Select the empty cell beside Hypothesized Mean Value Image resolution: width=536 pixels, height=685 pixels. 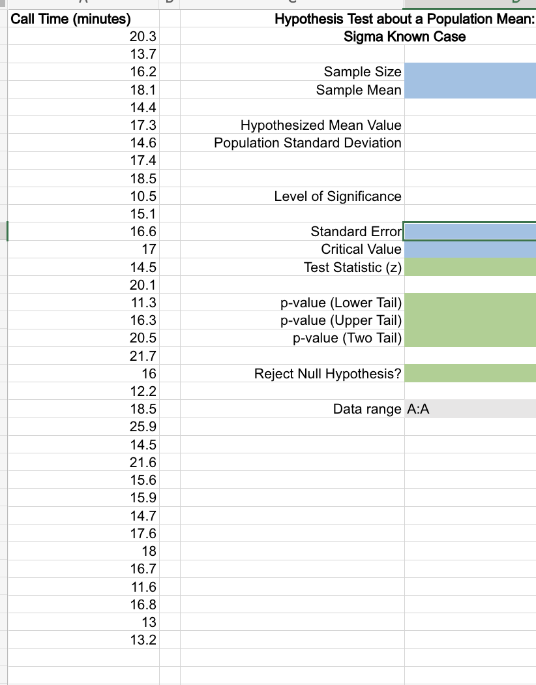470,125
